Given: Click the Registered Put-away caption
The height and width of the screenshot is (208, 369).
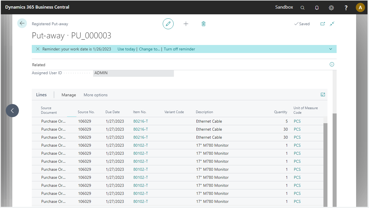Looking at the screenshot, I should click(50, 24).
